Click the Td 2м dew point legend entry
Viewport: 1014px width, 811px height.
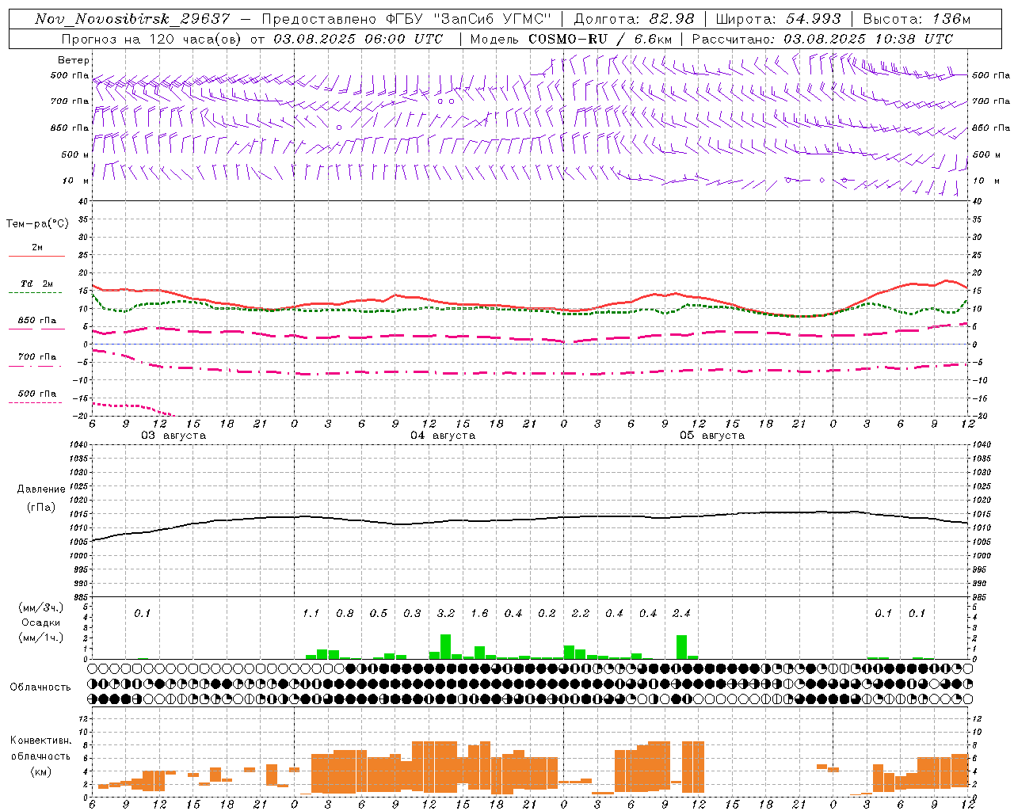pos(37,284)
